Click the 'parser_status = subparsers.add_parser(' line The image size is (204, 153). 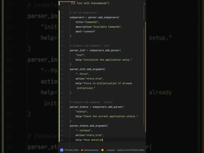point(97,107)
